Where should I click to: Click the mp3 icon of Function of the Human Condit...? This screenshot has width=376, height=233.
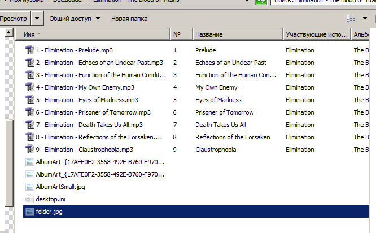[x=30, y=75]
